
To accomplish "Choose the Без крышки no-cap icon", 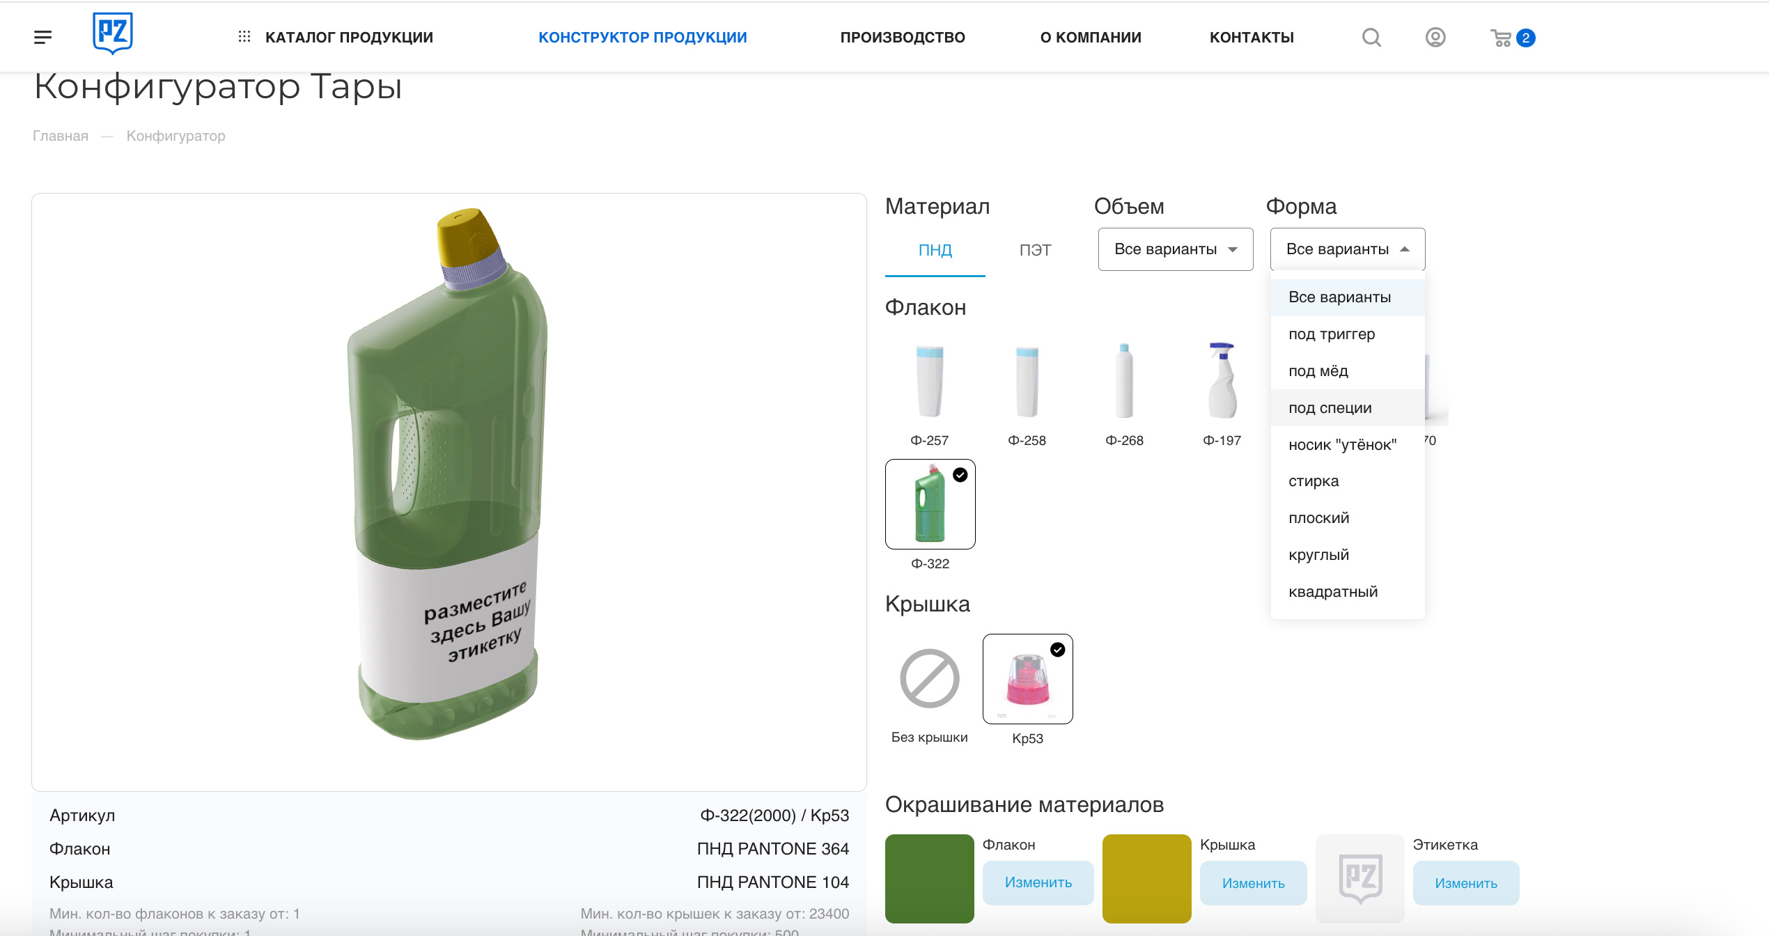I will 930,679.
